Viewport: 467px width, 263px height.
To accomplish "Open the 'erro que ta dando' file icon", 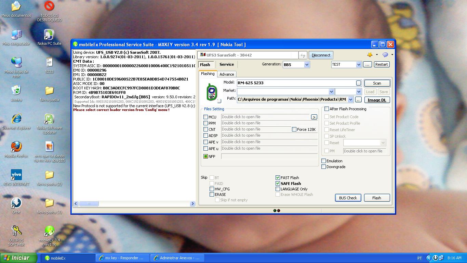I will [49, 152].
